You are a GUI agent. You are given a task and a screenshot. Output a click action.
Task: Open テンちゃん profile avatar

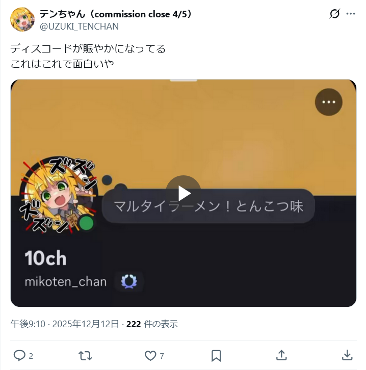tap(22, 19)
